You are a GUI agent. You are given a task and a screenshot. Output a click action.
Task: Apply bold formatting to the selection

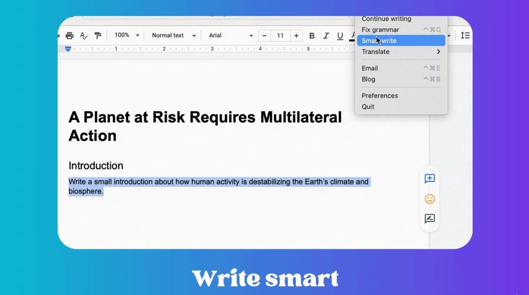pos(312,36)
